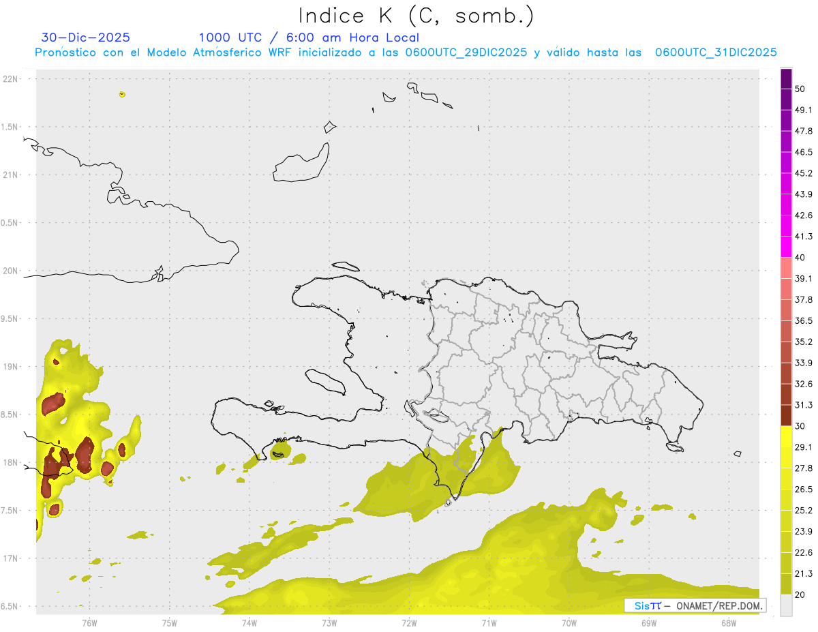
Task: Click the 9.5N latitude axis label
Action: [10, 318]
